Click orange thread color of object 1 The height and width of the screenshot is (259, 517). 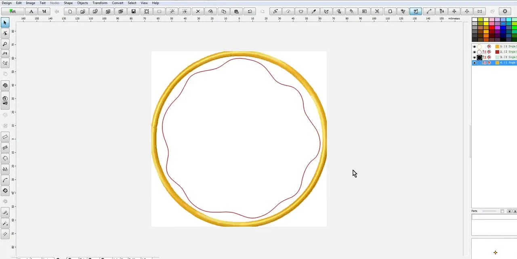[497, 46]
